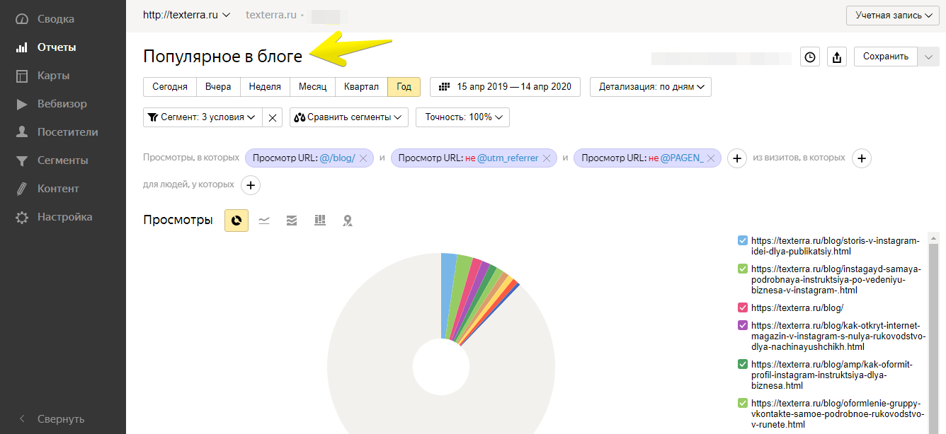The height and width of the screenshot is (434, 946).
Task: Uncheck the oformlenie-gruppy-vkontakte legend checkbox
Action: point(743,403)
